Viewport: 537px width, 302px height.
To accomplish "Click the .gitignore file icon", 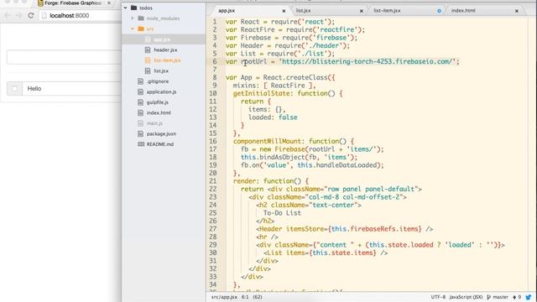I will (x=140, y=81).
